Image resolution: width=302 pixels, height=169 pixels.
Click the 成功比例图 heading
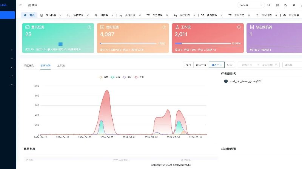228,149
